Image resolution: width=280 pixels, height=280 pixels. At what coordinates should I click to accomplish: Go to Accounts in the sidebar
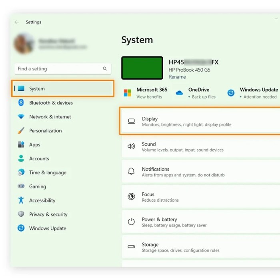(x=39, y=159)
